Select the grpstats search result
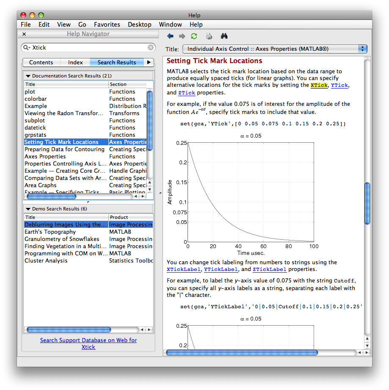Screen dimensions: 389x390 click(85, 135)
